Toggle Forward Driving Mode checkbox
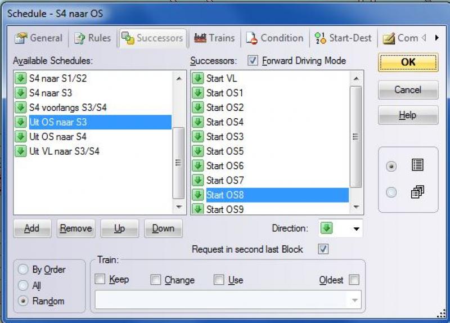The image size is (450, 323). (253, 61)
